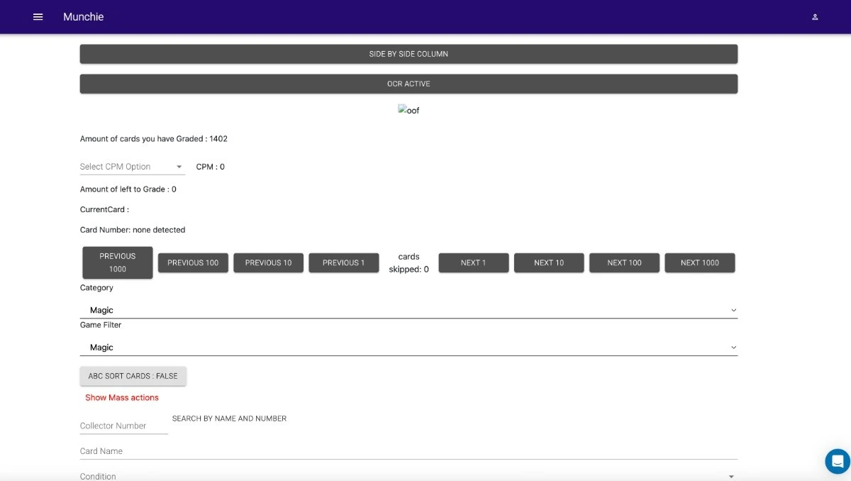Open the hamburger navigation menu
The width and height of the screenshot is (851, 481).
[x=38, y=16]
